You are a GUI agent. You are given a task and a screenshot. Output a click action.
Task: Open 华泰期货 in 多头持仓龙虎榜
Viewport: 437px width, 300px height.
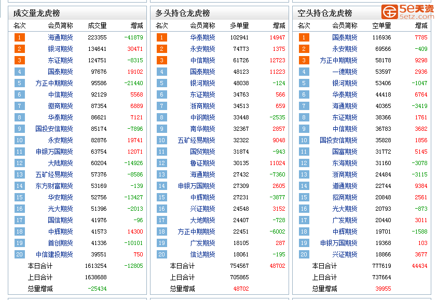202,37
